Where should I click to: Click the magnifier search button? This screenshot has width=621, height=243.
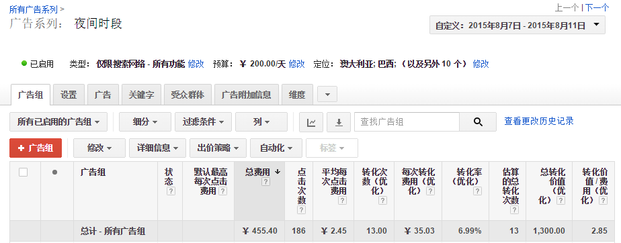point(478,122)
